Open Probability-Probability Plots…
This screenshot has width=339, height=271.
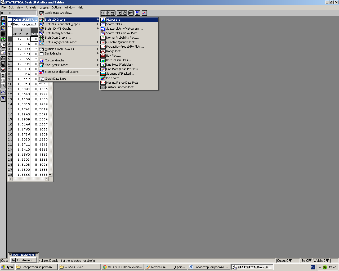click(x=129, y=47)
